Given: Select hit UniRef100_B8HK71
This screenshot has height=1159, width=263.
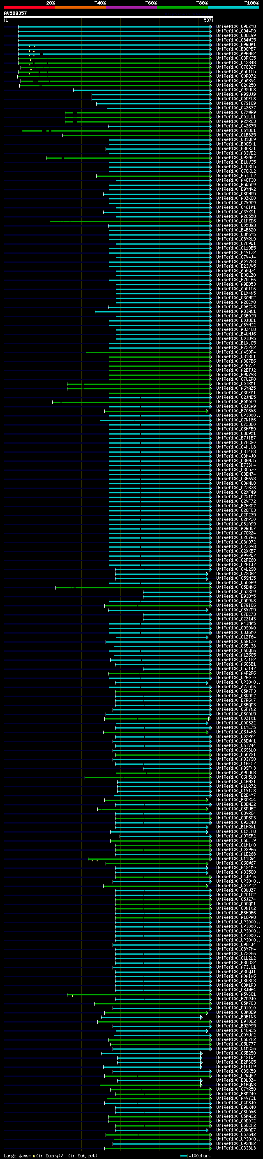Looking at the screenshot, I should pos(235,149).
